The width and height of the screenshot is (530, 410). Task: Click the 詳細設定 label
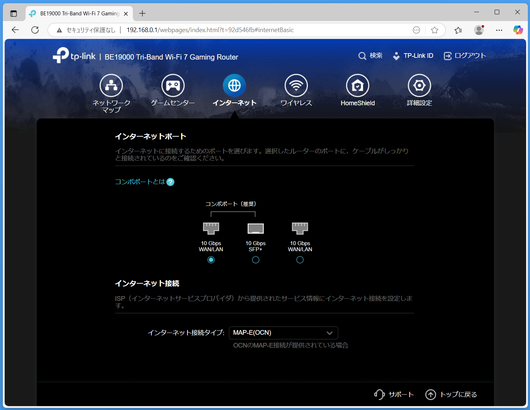click(419, 103)
